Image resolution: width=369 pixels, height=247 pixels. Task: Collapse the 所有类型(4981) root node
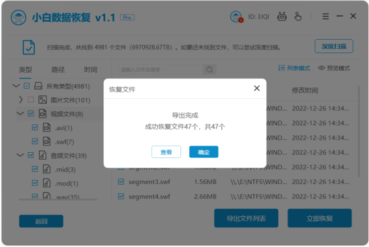coord(16,86)
